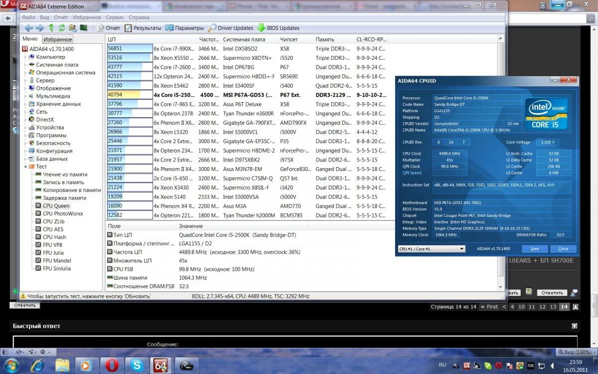598x374 pixels.
Task: Click the Результаты toolbar button
Action: pos(143,28)
